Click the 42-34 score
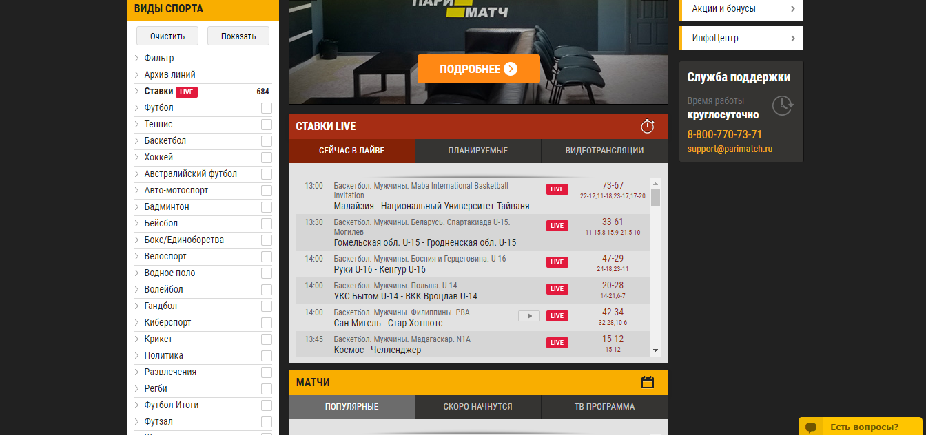This screenshot has height=435, width=926. click(613, 312)
